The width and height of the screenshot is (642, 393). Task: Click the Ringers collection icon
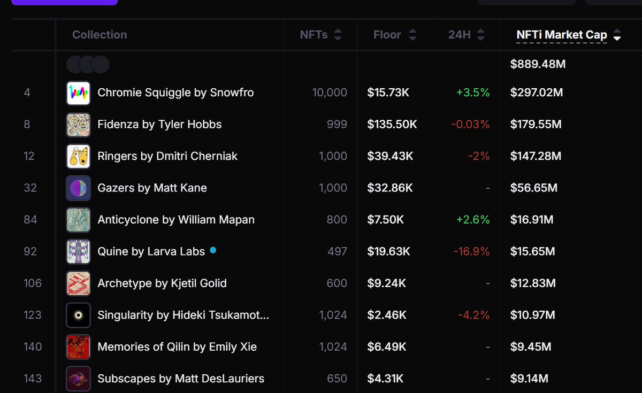(78, 156)
